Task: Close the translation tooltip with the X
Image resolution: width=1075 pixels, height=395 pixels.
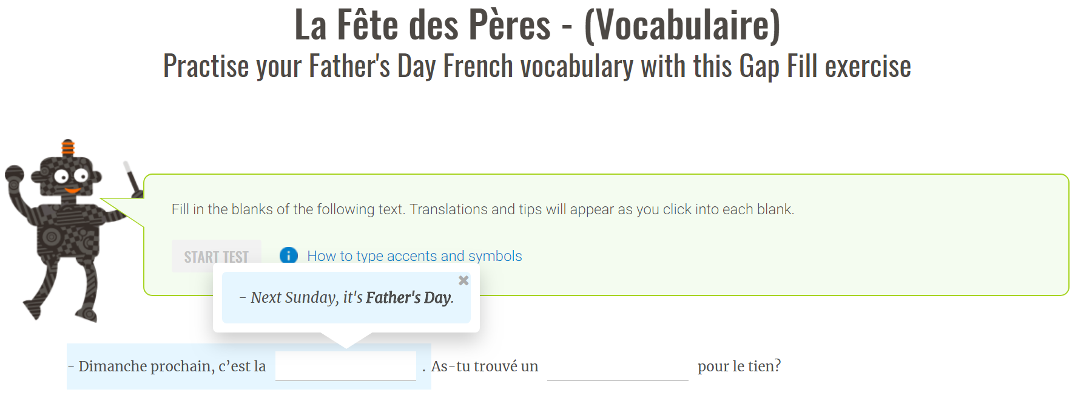Action: [x=463, y=280]
